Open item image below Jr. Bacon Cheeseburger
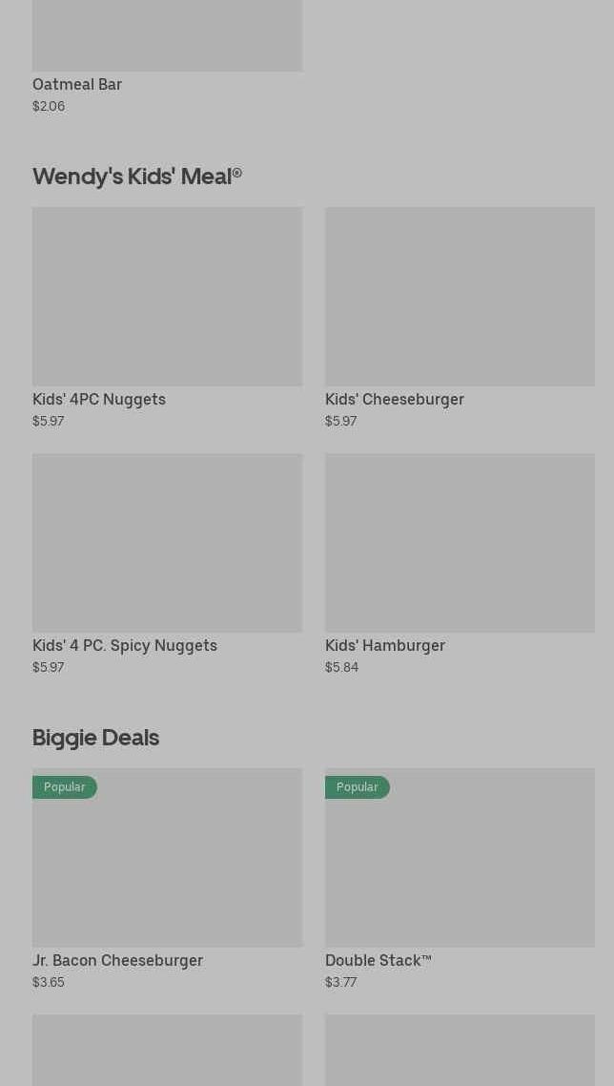This screenshot has height=1086, width=614. click(168, 1050)
